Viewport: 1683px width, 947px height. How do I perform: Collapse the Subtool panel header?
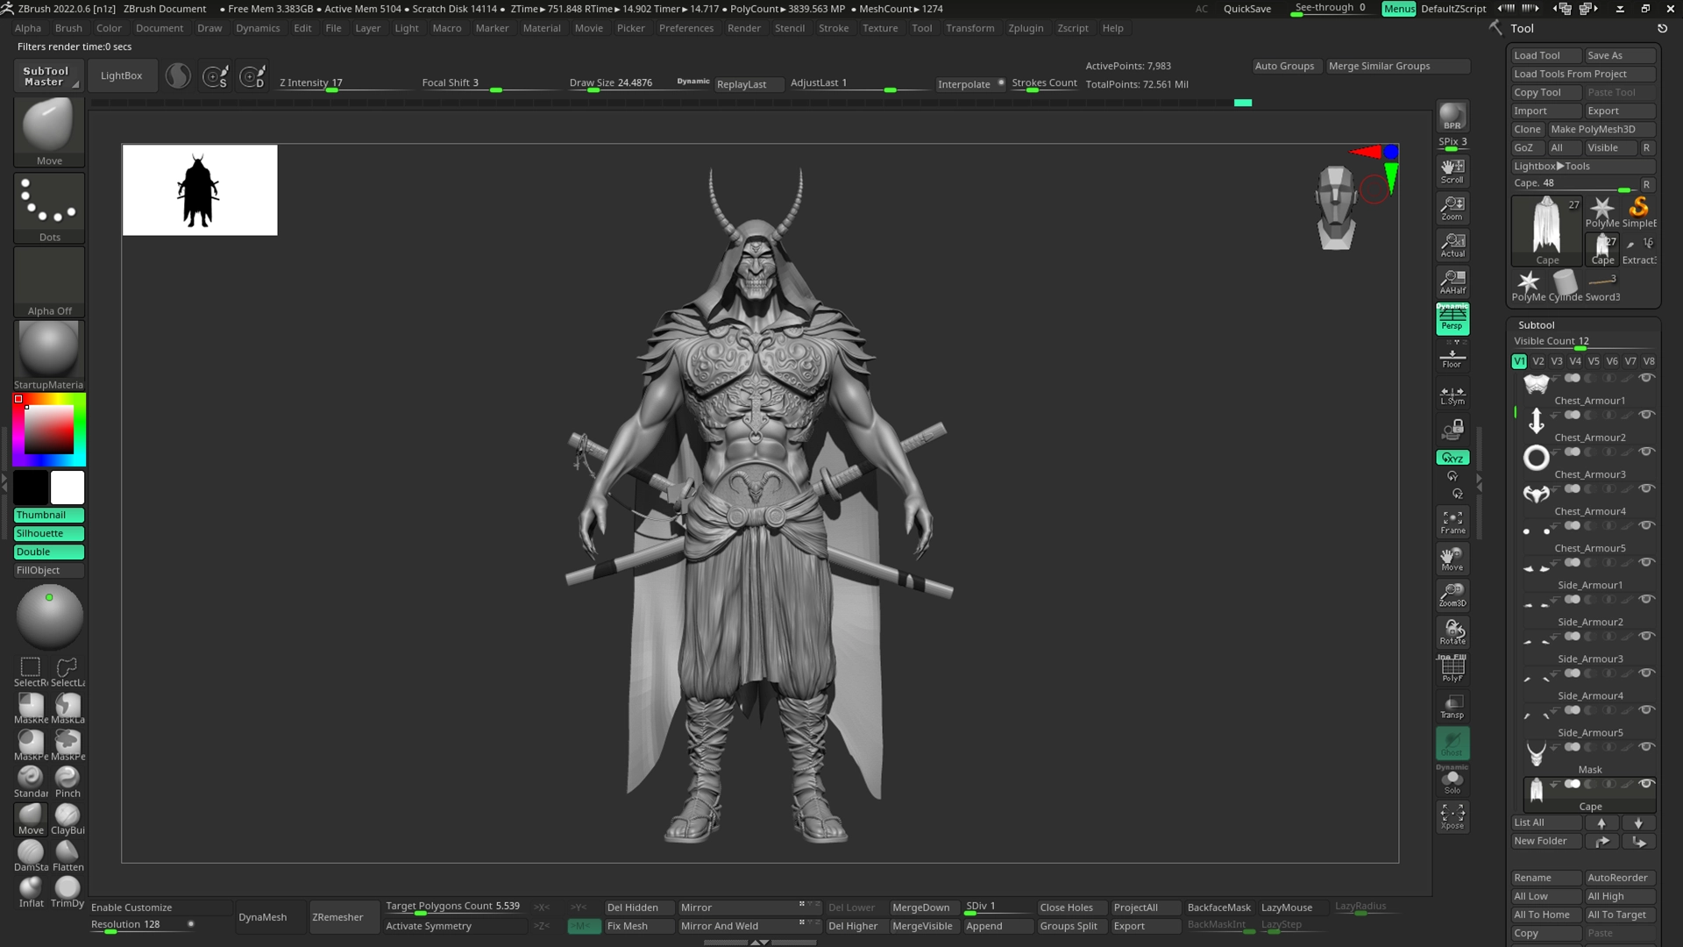pos(1536,324)
